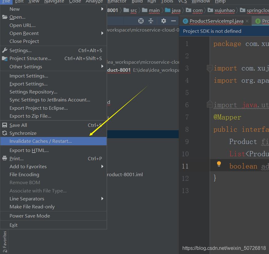Viewport: 269px width, 254px height.
Task: Click the src folder icon in breadcrumb
Action: 126,10
